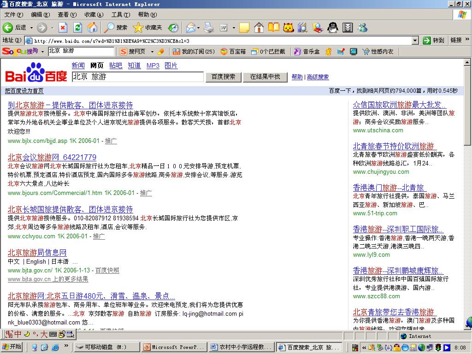472x354 pixels.
Task: Open result 北京会议旅游网 64221779
Action: [x=52, y=157]
